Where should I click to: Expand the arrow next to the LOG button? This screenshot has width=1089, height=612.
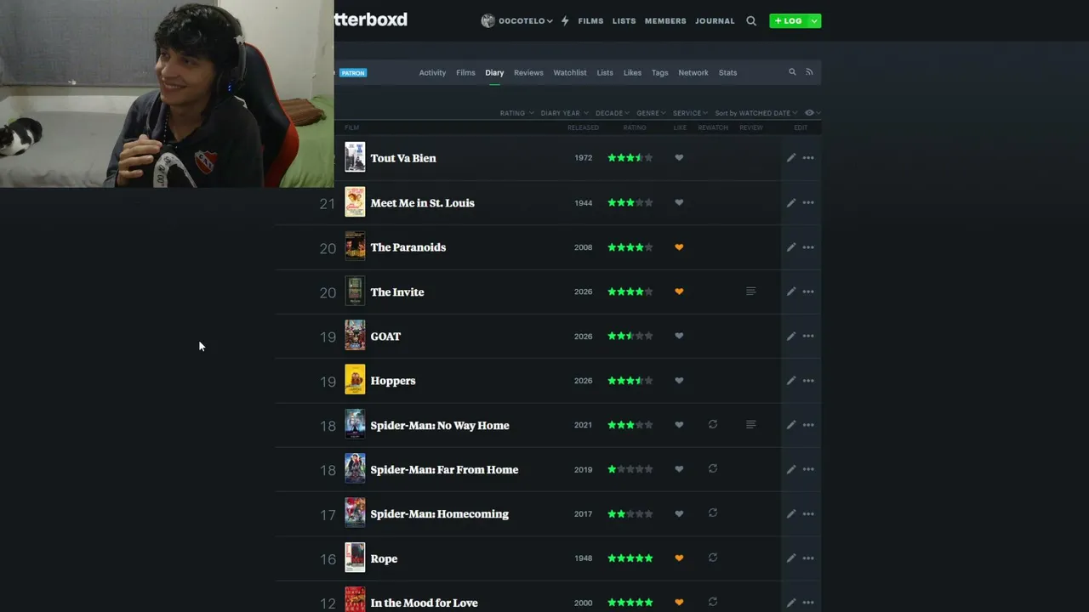(814, 20)
